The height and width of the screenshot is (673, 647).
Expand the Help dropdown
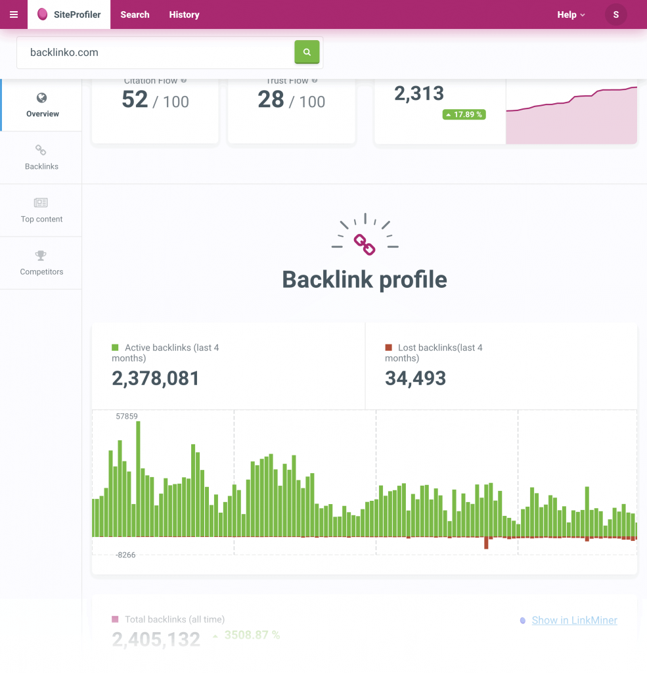tap(570, 14)
